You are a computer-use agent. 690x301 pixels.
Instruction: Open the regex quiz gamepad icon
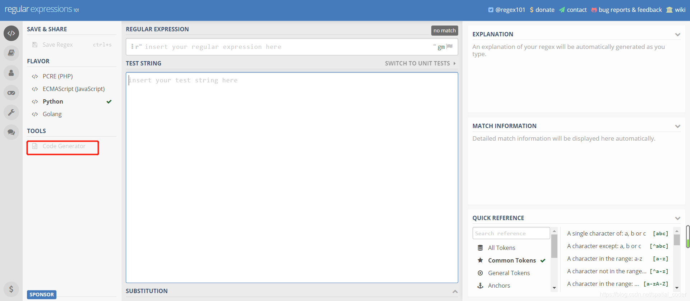[11, 93]
